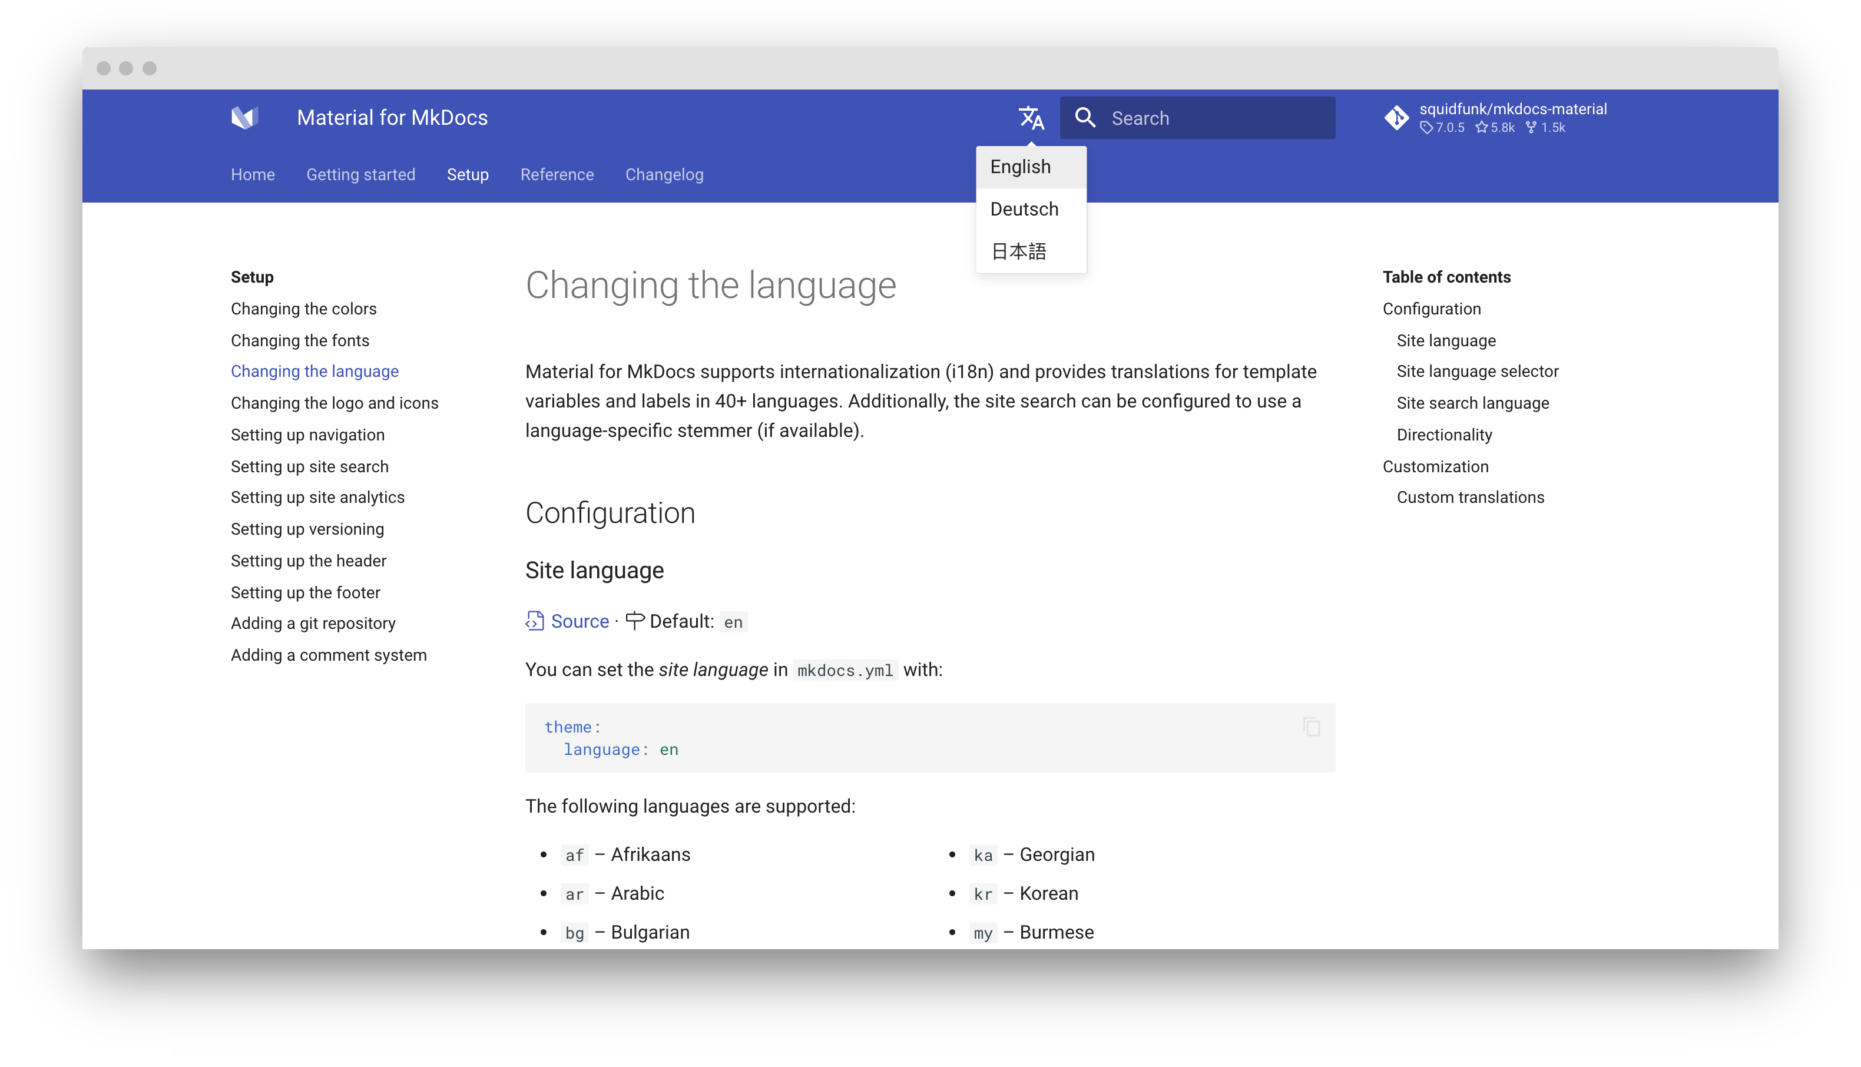Pick 日本語 from the language dropdown
This screenshot has width=1861, height=1067.
tap(1018, 251)
